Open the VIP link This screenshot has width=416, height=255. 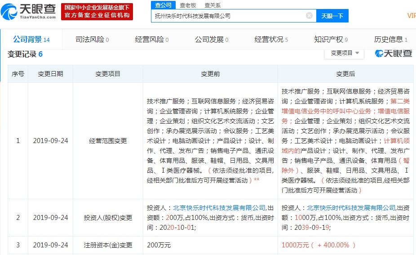[x=411, y=16]
